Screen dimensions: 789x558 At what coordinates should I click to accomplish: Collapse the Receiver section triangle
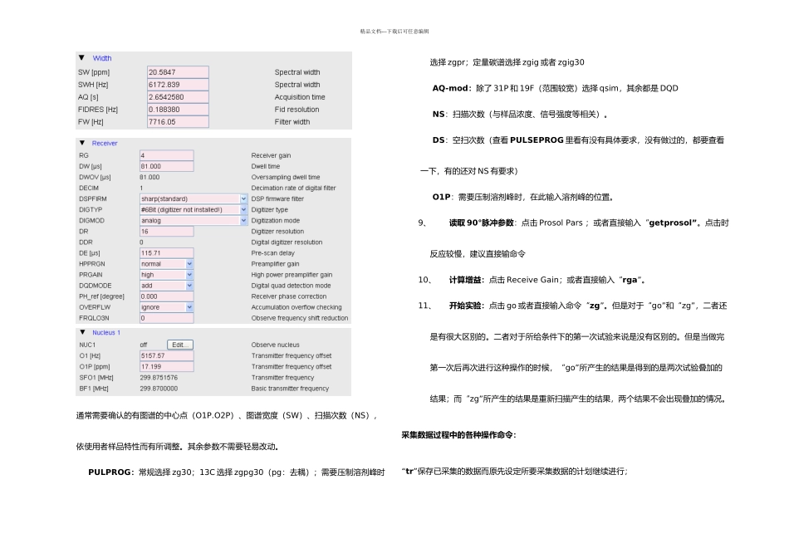click(x=82, y=143)
